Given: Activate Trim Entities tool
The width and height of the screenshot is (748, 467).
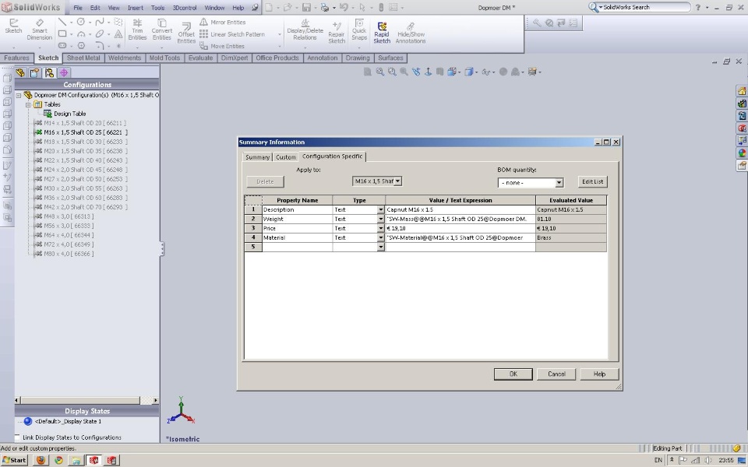Looking at the screenshot, I should point(137,30).
